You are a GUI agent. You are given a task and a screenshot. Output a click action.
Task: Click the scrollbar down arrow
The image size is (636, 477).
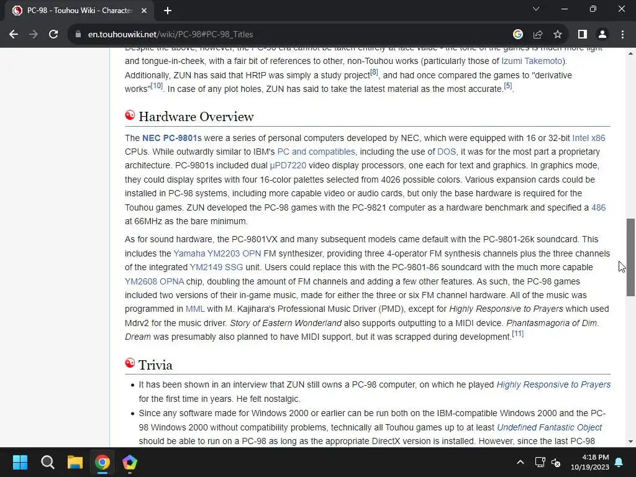[631, 442]
